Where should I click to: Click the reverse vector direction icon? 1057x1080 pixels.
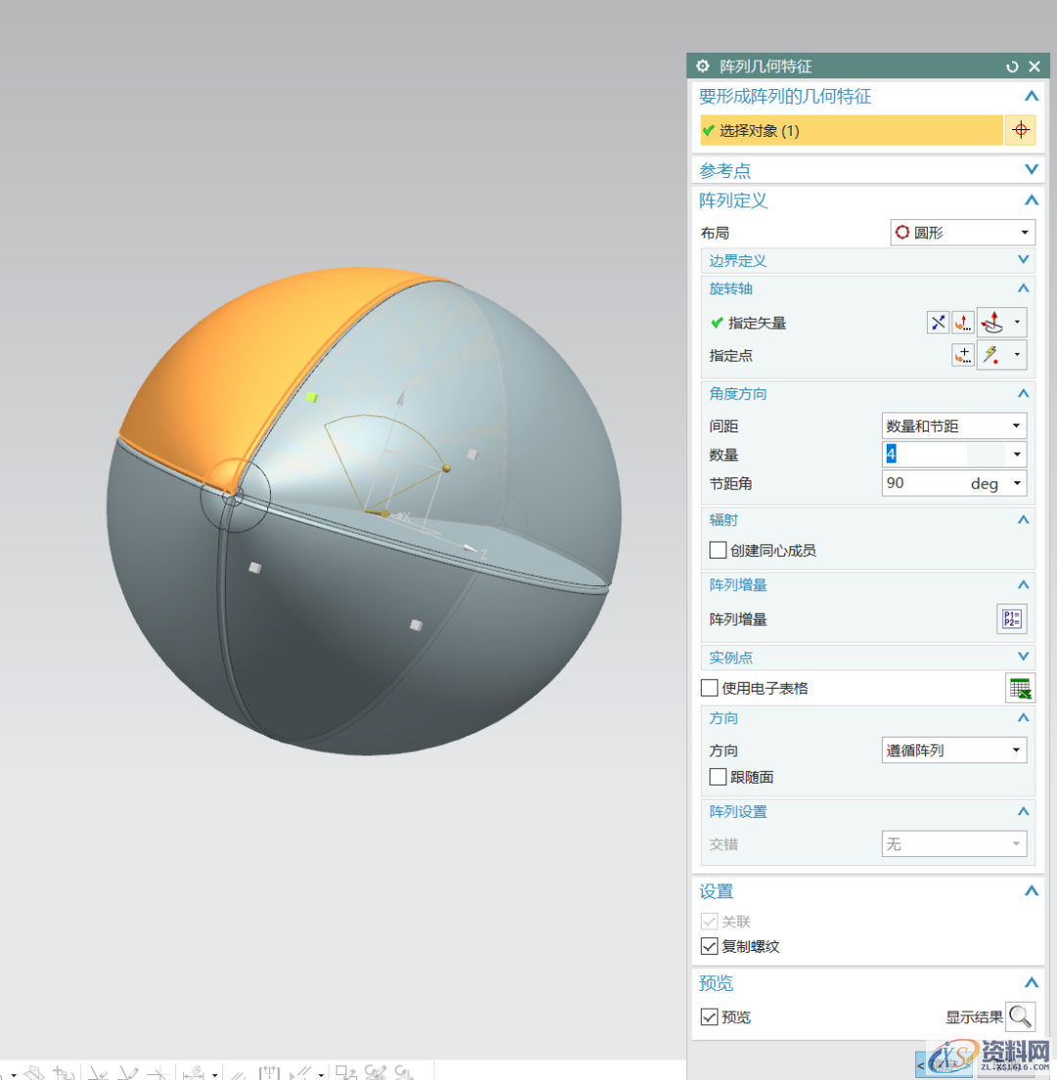(938, 323)
